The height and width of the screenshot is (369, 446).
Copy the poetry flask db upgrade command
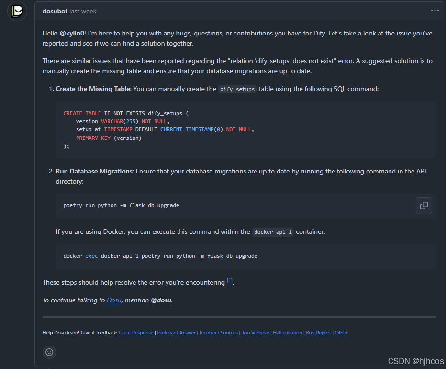pyautogui.click(x=424, y=206)
